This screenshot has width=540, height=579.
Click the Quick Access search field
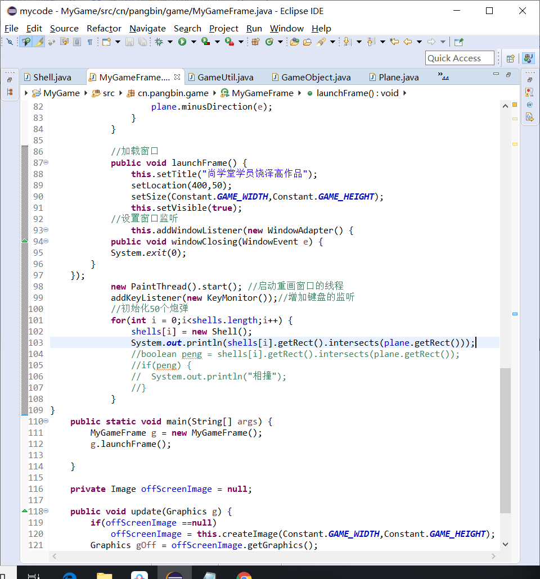pos(460,58)
